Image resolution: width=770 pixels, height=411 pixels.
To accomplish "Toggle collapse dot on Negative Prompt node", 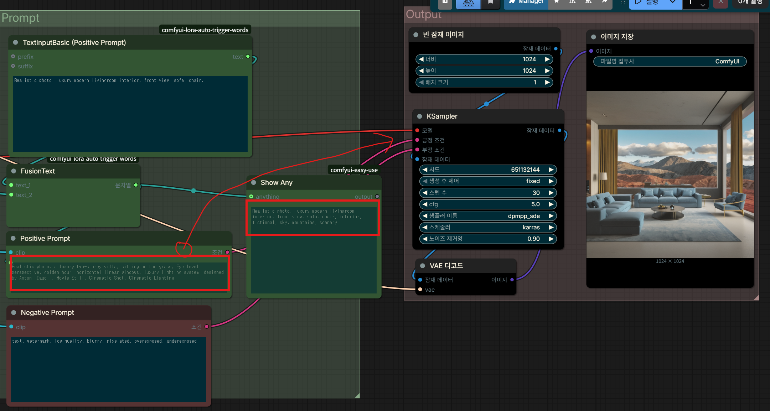I will click(x=14, y=313).
